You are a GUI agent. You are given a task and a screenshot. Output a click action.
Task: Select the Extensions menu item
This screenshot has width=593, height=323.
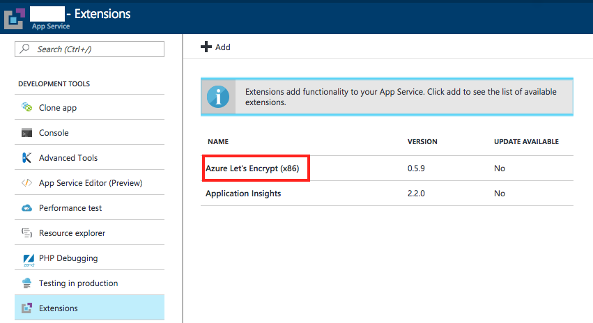click(x=90, y=308)
